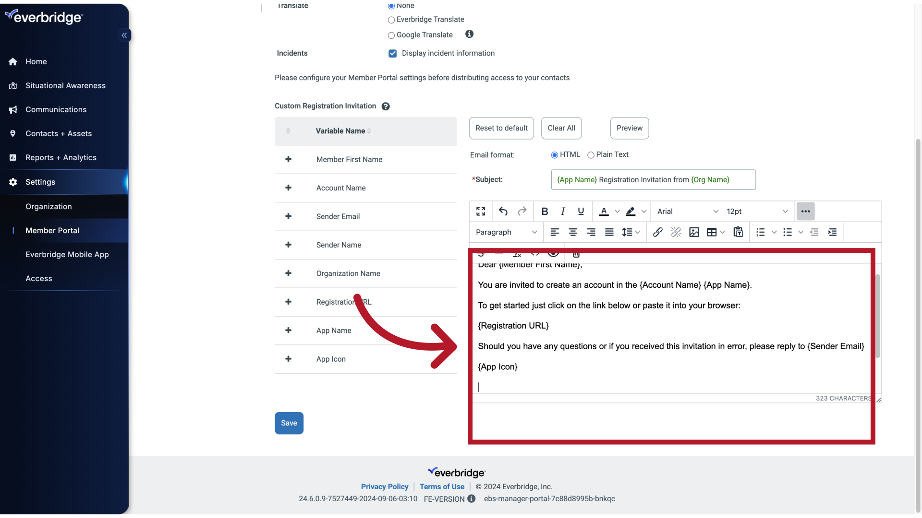Select None translate radio button
Screen dimensions: 922x518
(x=391, y=6)
